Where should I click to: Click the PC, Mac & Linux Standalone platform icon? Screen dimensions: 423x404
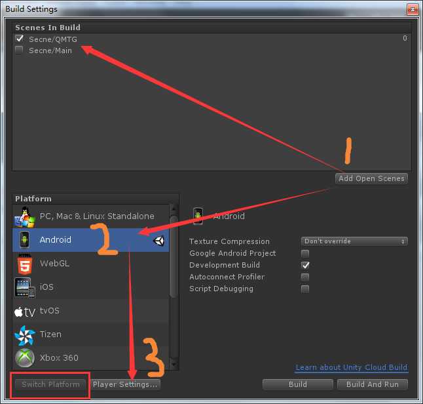[x=25, y=217]
